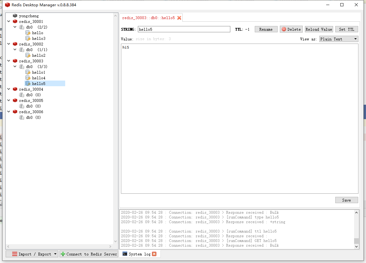Click the 'size in bytes: 3' text
This screenshot has width=366, height=263.
[153, 39]
